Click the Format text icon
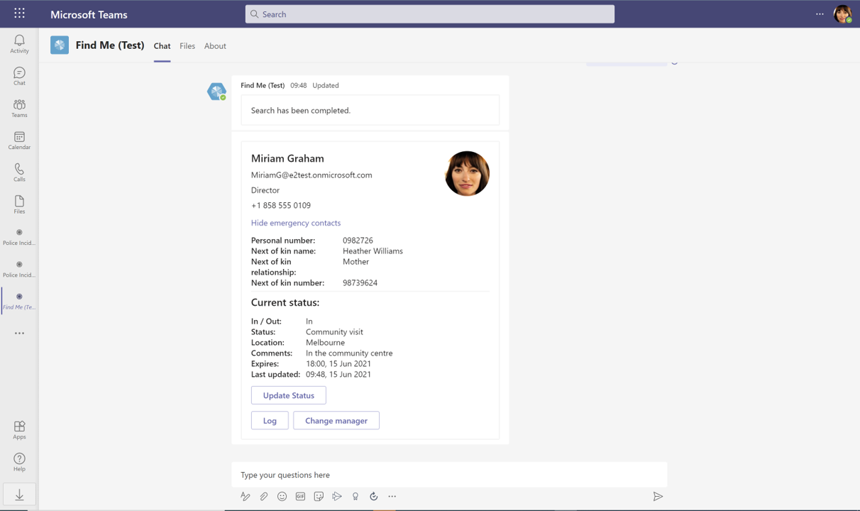Viewport: 860px width, 511px height. pos(246,497)
